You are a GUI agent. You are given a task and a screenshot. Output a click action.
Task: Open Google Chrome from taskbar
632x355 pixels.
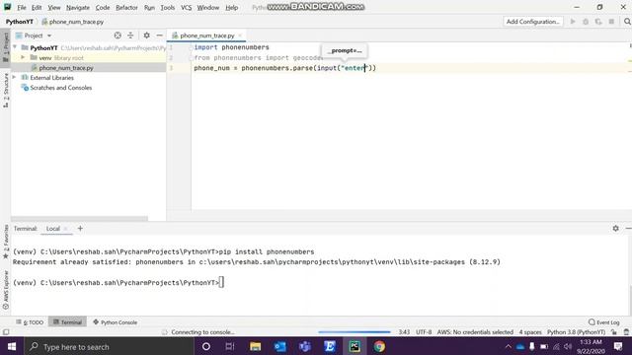pyautogui.click(x=379, y=346)
